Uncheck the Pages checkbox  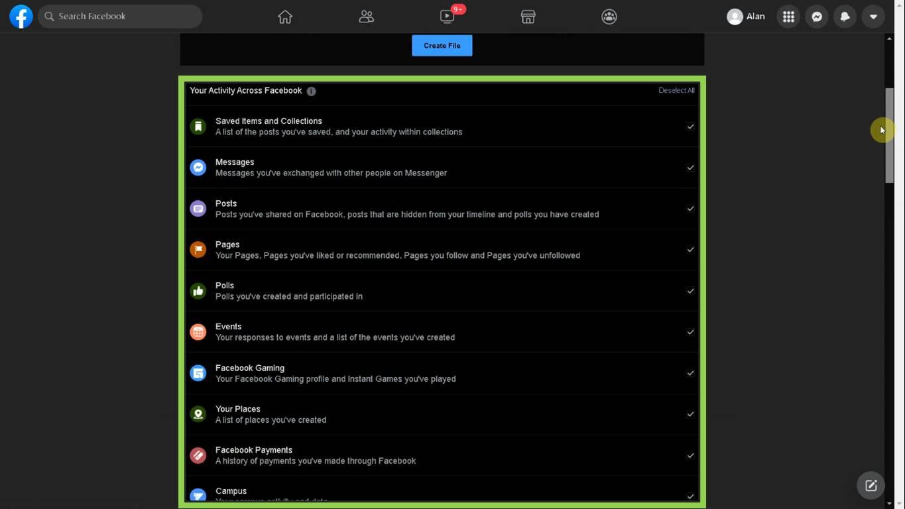[x=690, y=250]
